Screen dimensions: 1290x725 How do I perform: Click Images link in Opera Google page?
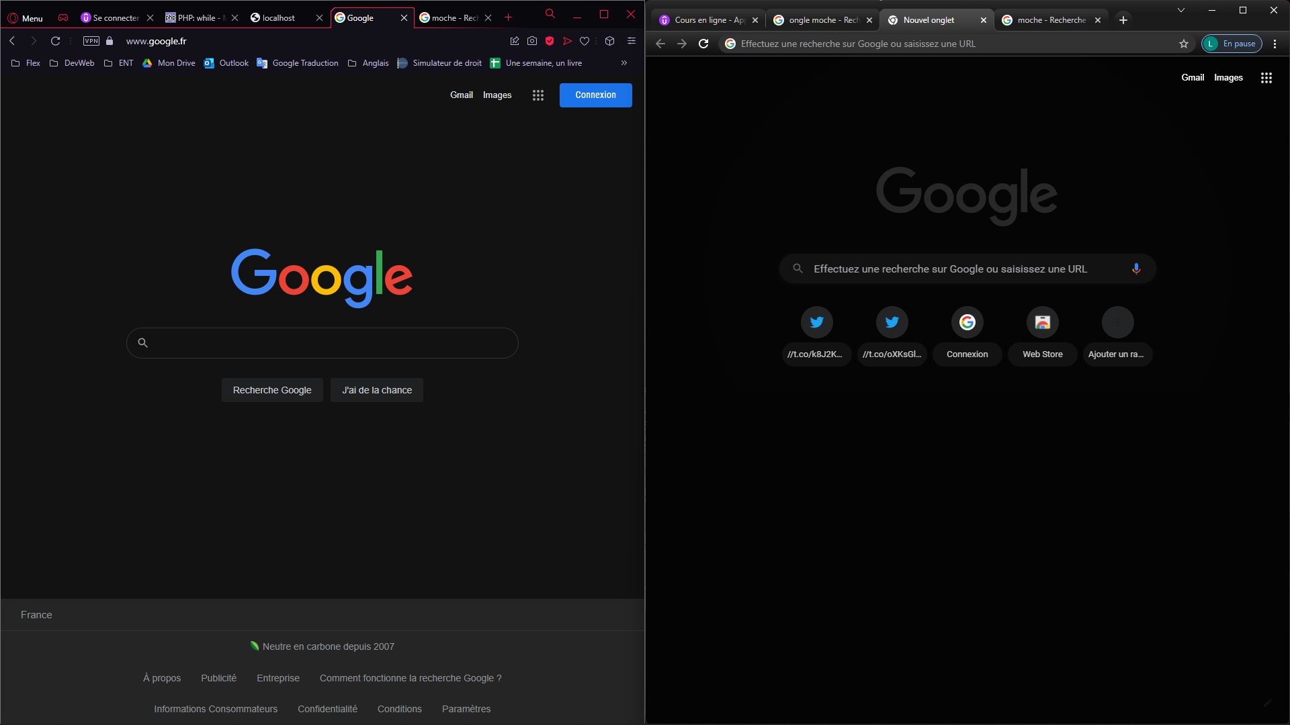[x=497, y=95]
